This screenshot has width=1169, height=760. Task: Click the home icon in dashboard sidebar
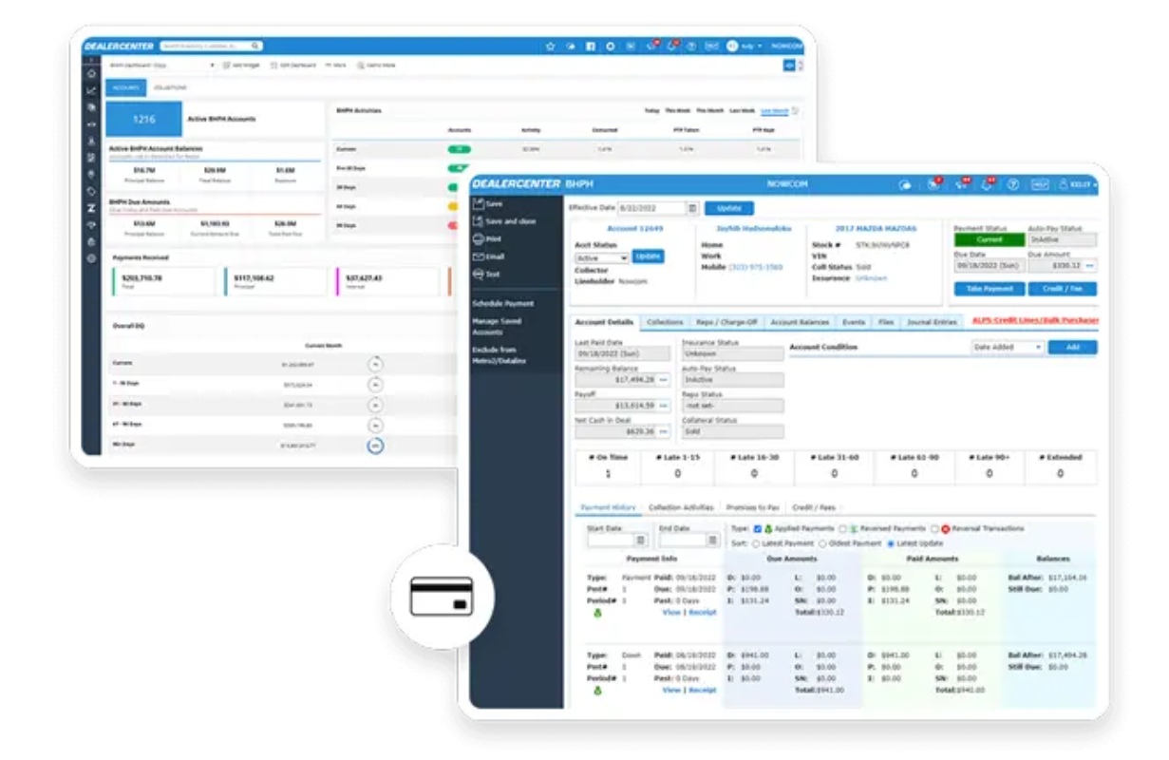(x=91, y=73)
